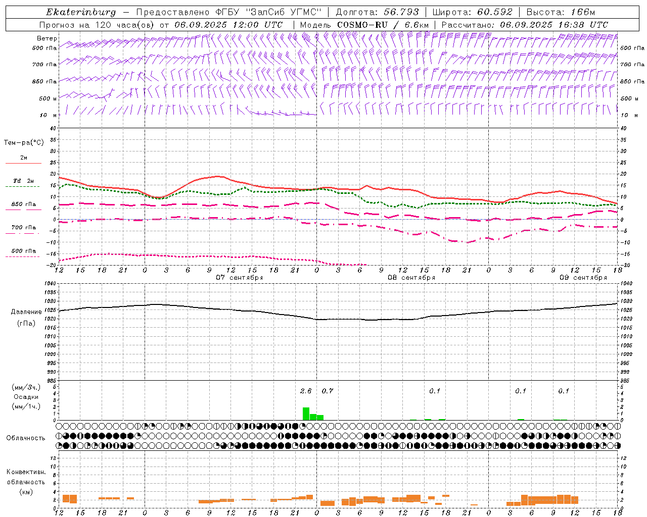Click the Td 2м dew point legend entry

(24, 181)
